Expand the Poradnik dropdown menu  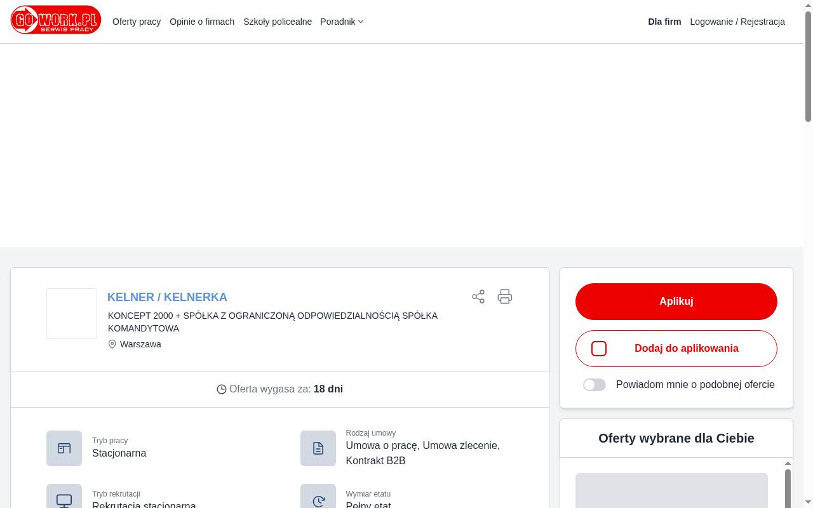pyautogui.click(x=342, y=22)
